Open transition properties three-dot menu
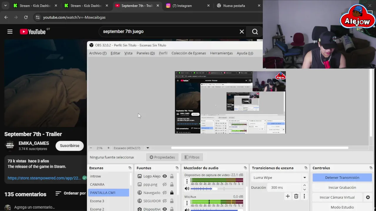This screenshot has height=211, width=376. [x=304, y=196]
